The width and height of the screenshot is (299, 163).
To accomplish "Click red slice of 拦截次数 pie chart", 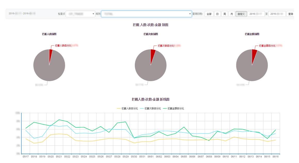I will pos(152,55).
